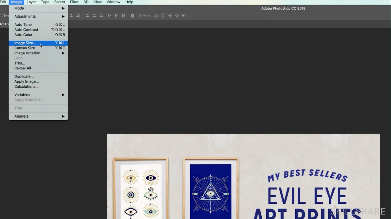Select 3D Zoom camera icon
Image resolution: width=391 pixels, height=219 pixels.
[x=184, y=15]
